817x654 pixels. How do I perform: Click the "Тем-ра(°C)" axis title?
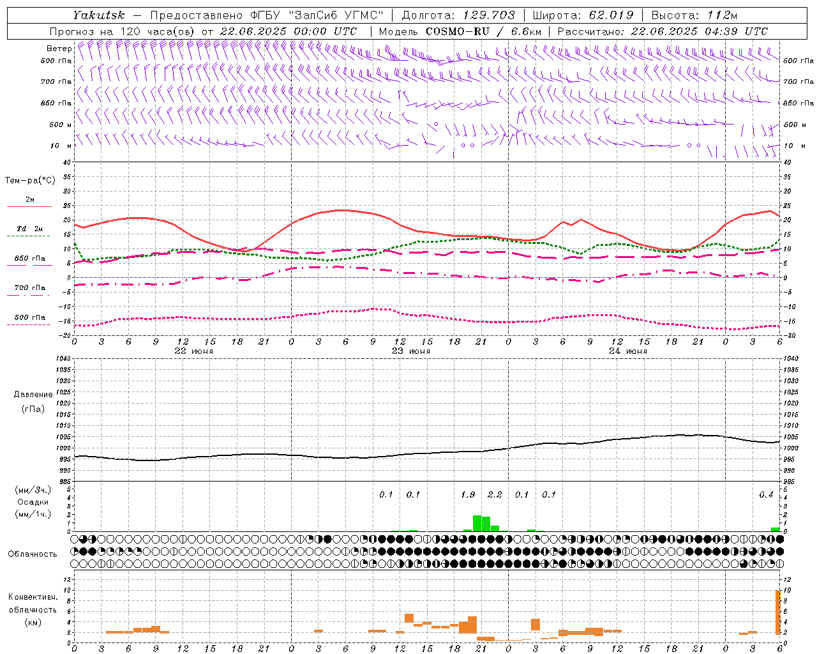[x=30, y=180]
